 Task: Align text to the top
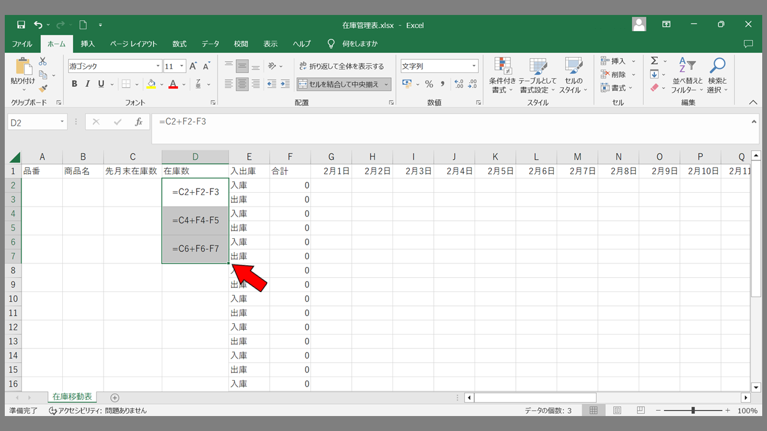(229, 66)
